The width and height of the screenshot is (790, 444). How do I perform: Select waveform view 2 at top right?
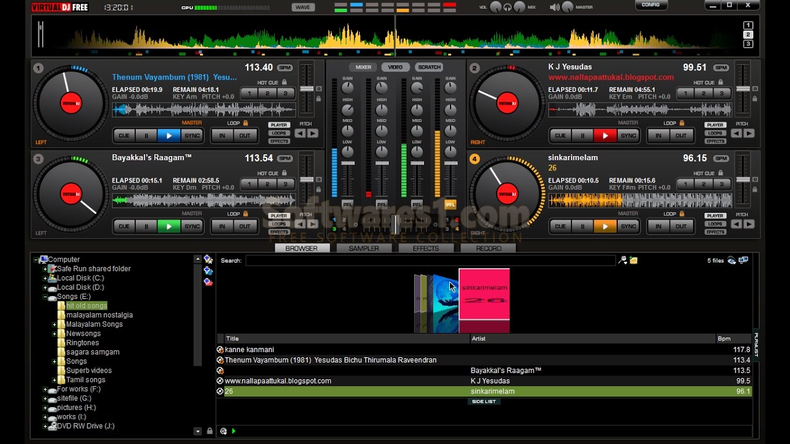click(748, 35)
